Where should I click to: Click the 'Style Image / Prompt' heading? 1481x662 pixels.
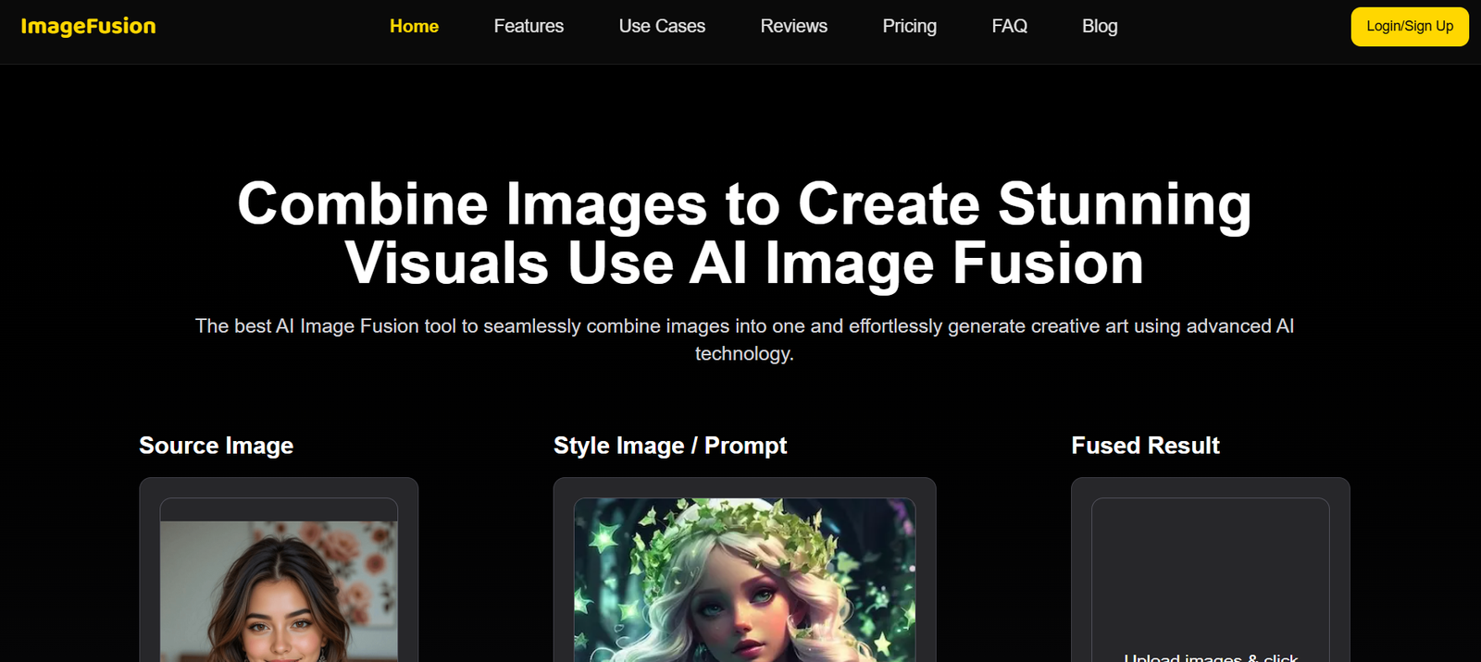pyautogui.click(x=669, y=446)
